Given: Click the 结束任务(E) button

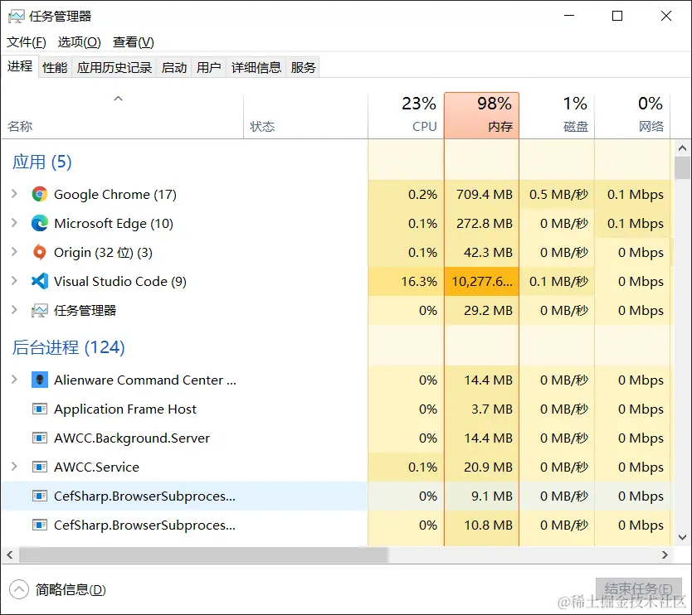Looking at the screenshot, I should pos(638,589).
